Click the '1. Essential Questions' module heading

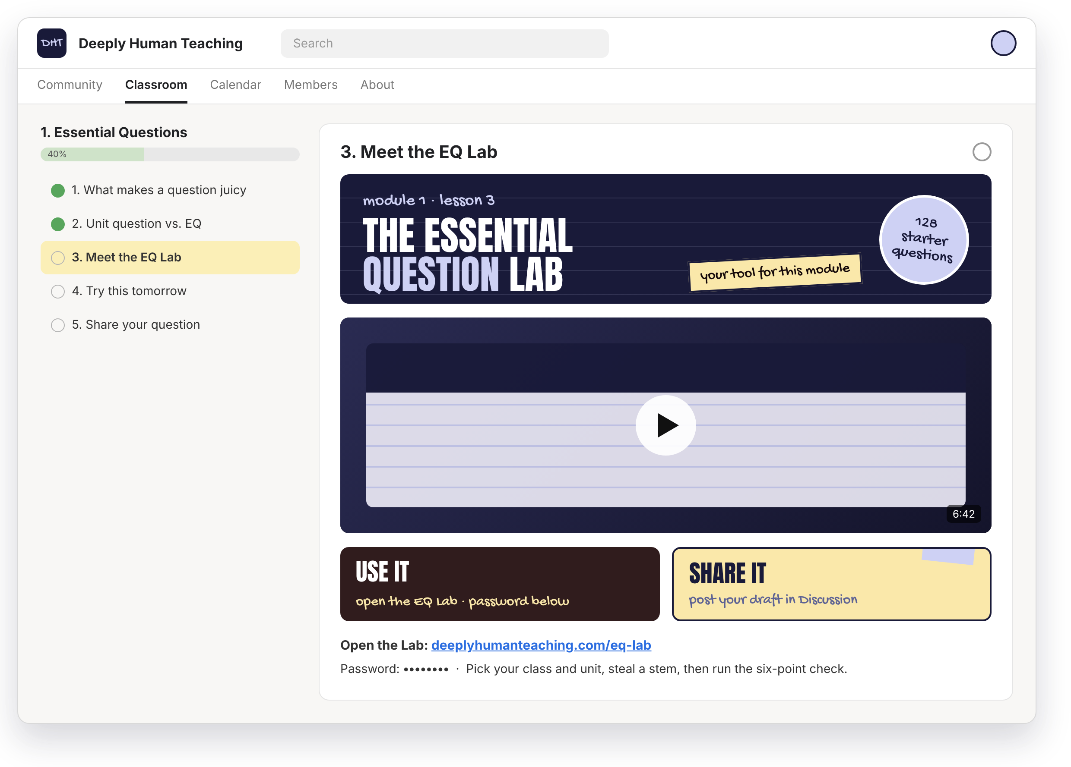pos(113,132)
